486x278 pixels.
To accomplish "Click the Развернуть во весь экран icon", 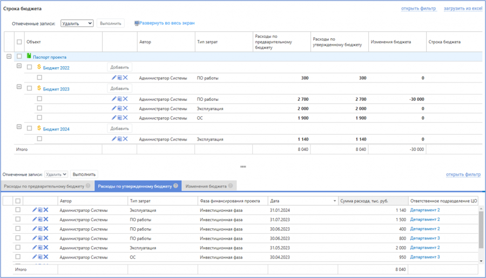I will pos(137,23).
